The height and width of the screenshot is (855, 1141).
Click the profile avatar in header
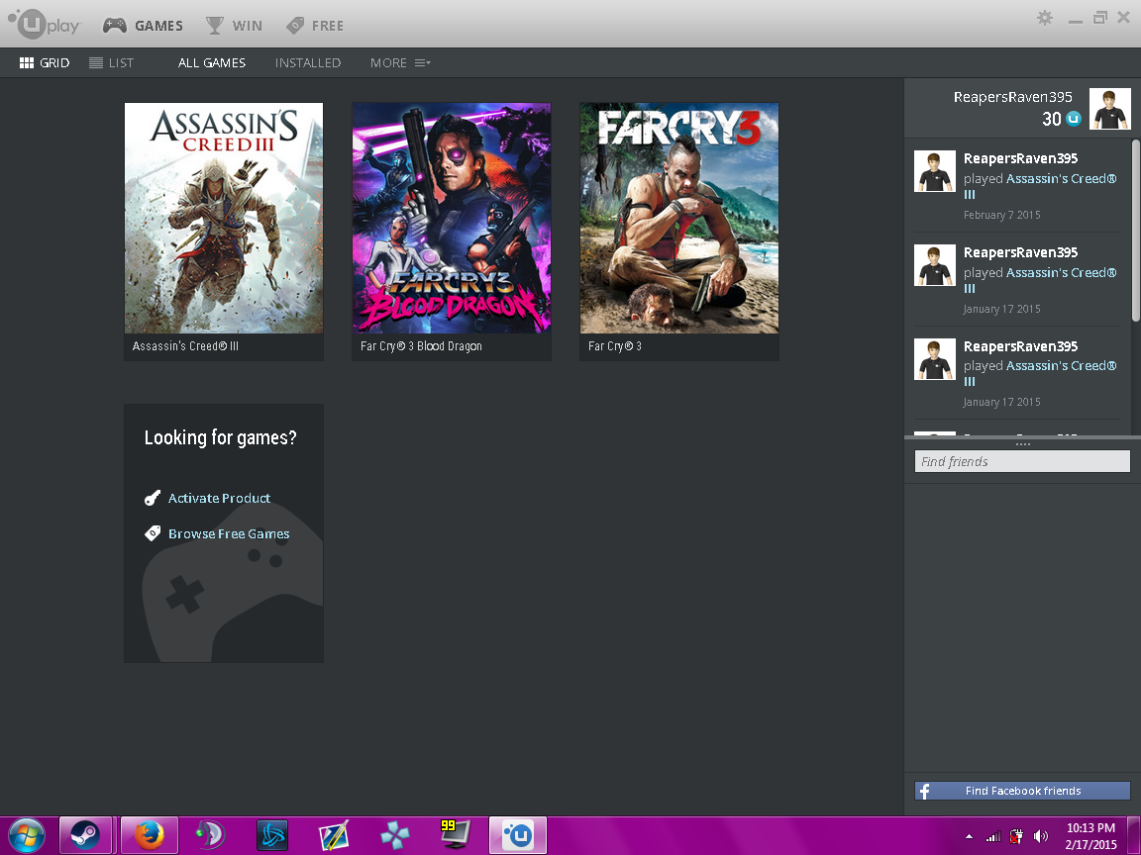click(x=1109, y=108)
